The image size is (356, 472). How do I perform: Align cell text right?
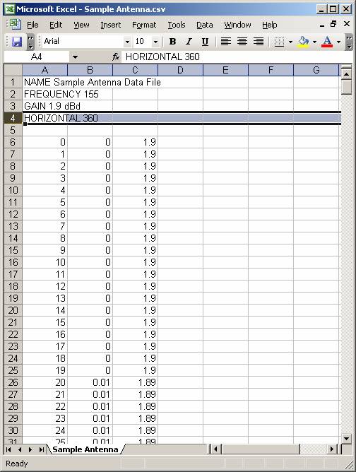(x=259, y=42)
